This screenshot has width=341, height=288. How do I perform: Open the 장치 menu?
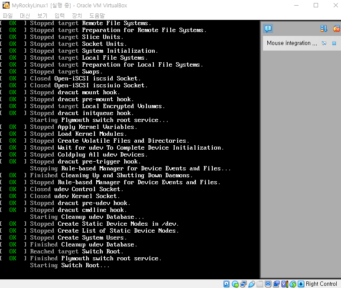point(77,16)
